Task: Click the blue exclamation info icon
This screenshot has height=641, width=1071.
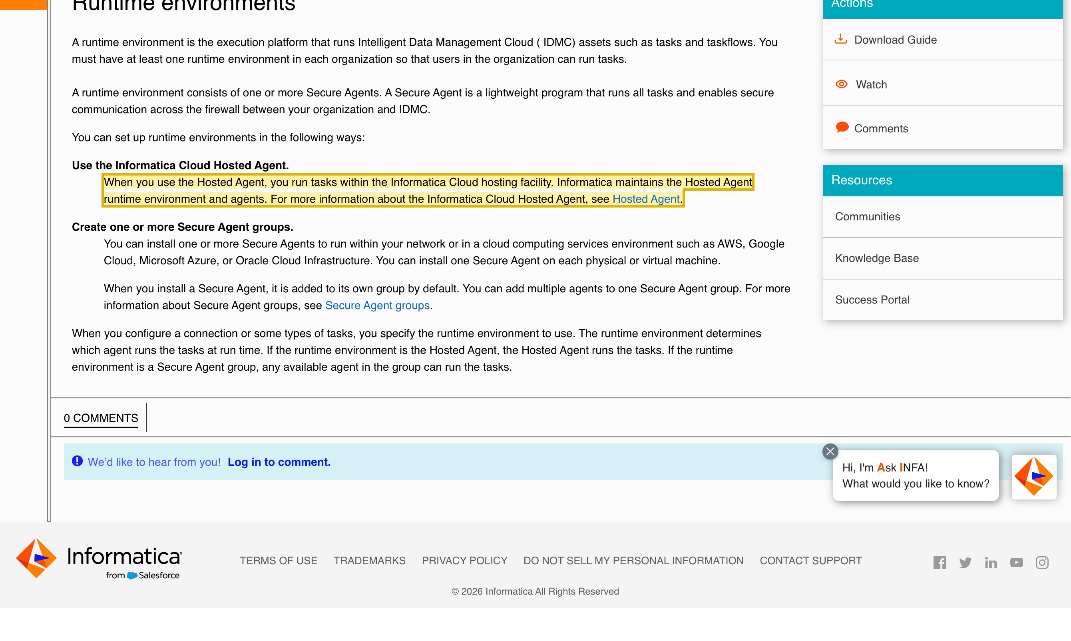Action: (x=77, y=461)
